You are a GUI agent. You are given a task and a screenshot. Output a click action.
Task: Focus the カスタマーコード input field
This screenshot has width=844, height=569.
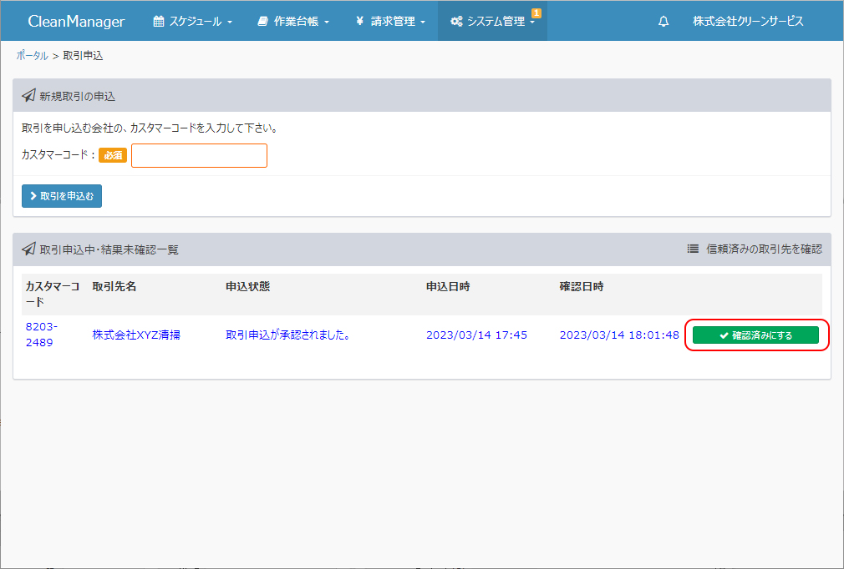pyautogui.click(x=199, y=155)
